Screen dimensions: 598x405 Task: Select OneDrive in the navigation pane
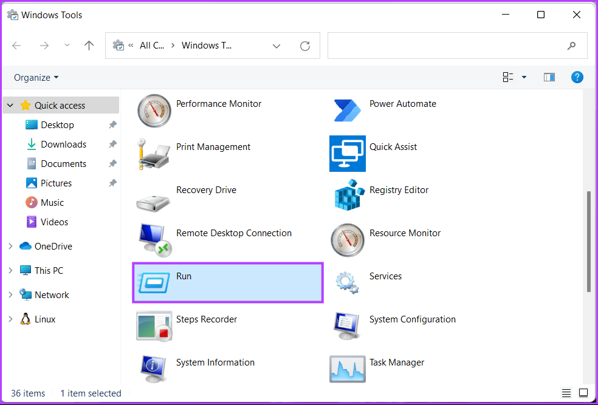tap(53, 247)
